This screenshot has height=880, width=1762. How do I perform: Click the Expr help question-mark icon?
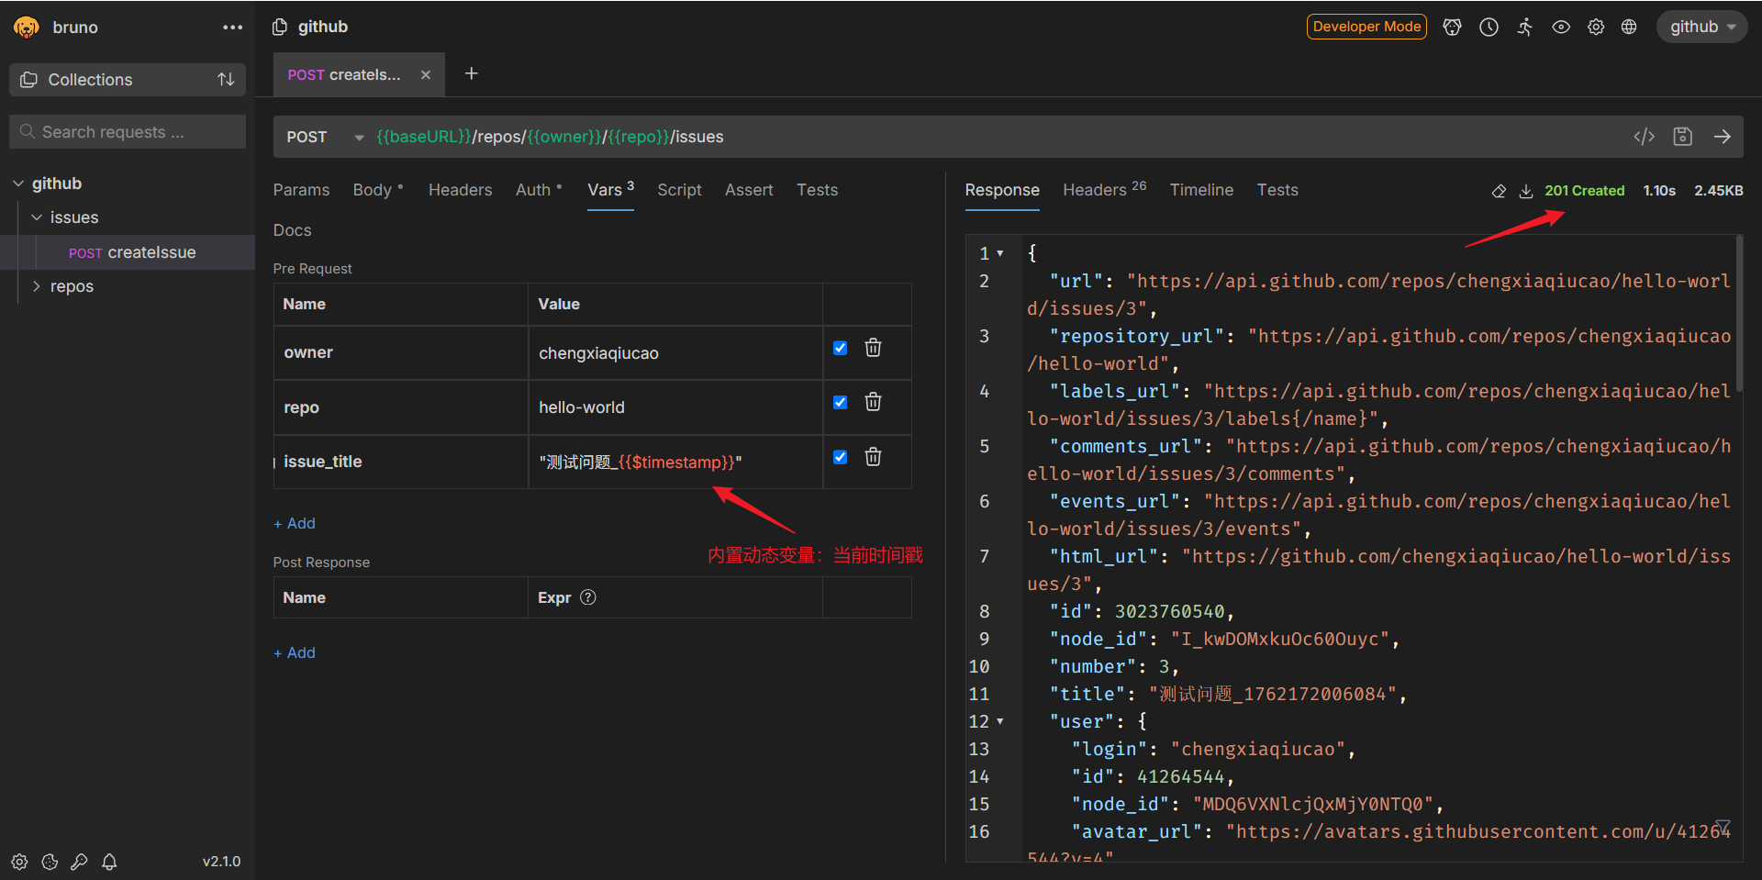click(x=588, y=597)
